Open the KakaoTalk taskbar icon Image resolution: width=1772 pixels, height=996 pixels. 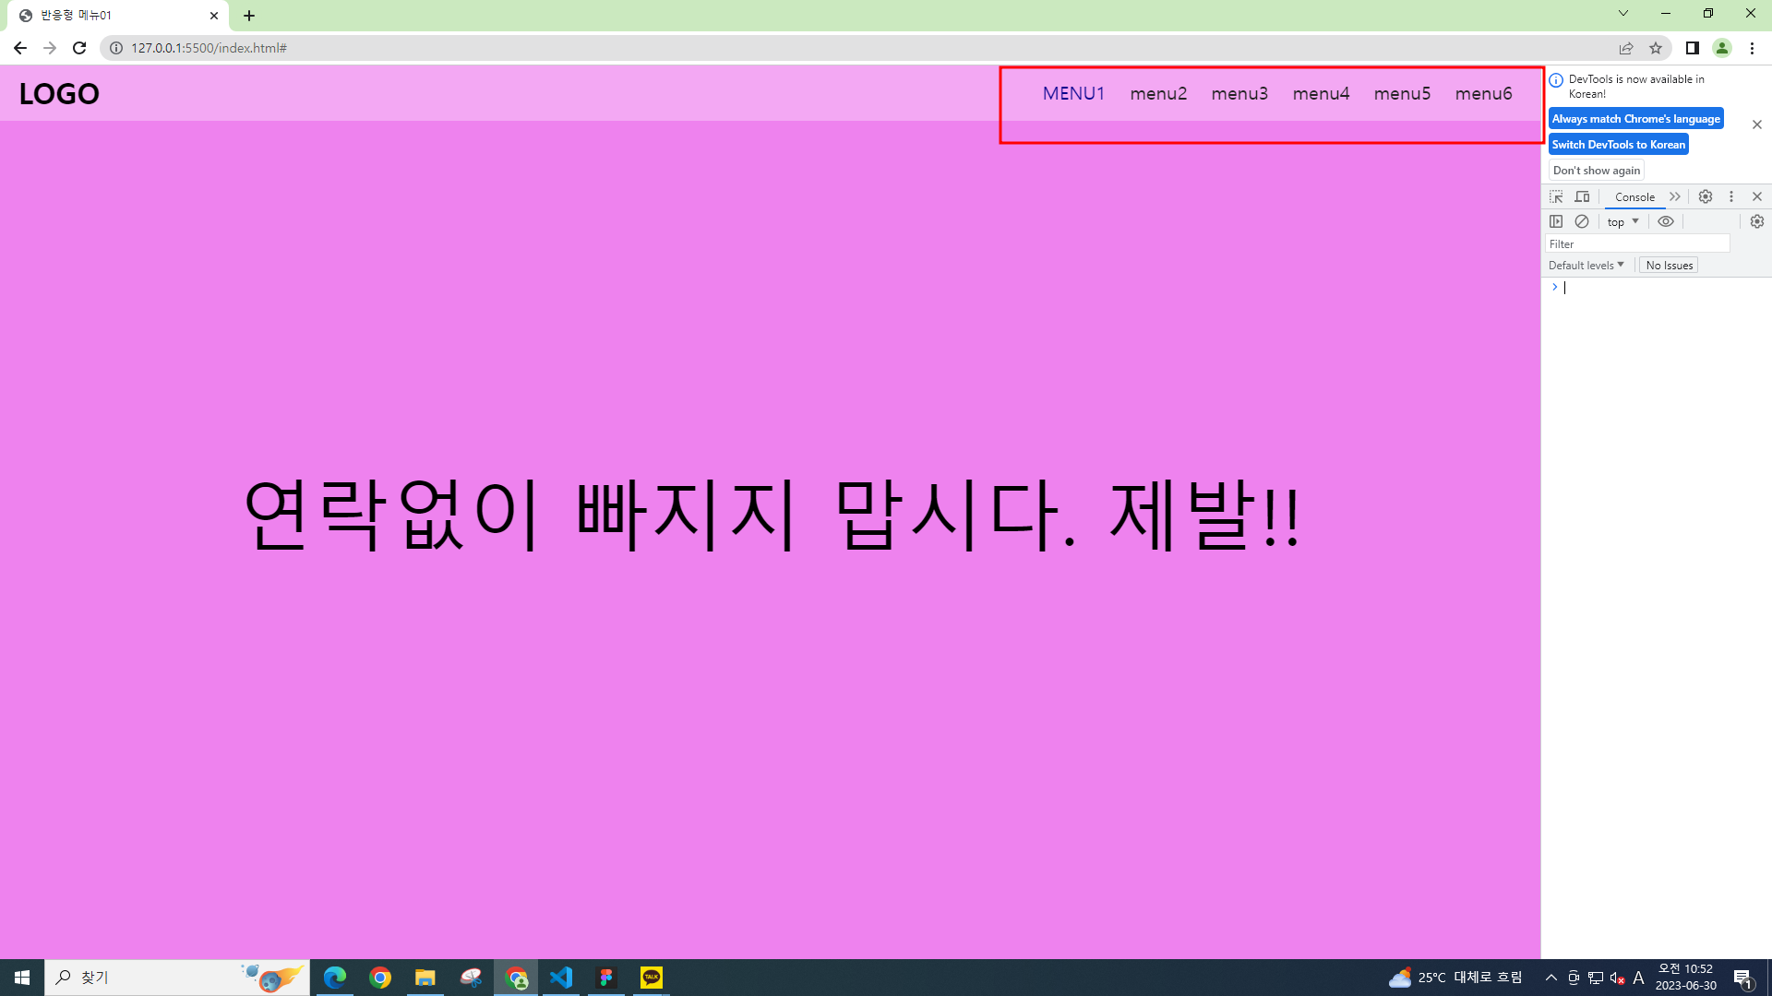(652, 977)
